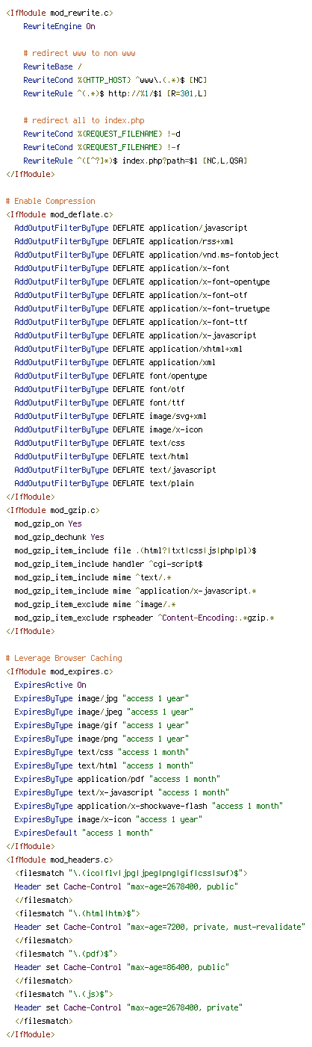312x1047 pixels.
Task: Click the '# Enable Compression' comment
Action: pyautogui.click(x=50, y=201)
